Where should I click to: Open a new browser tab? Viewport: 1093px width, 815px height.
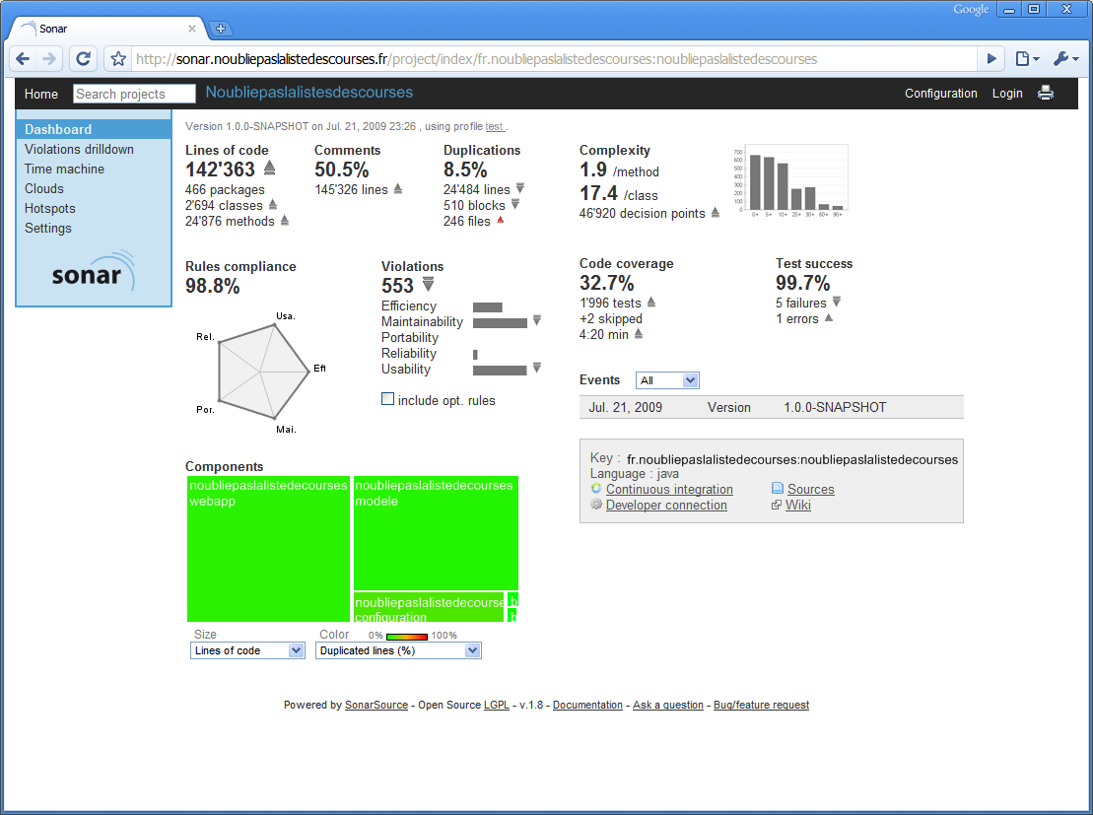(x=221, y=29)
